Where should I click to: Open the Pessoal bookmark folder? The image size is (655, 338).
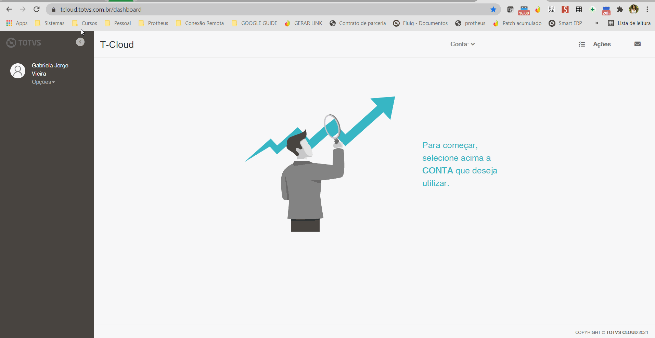pos(118,23)
